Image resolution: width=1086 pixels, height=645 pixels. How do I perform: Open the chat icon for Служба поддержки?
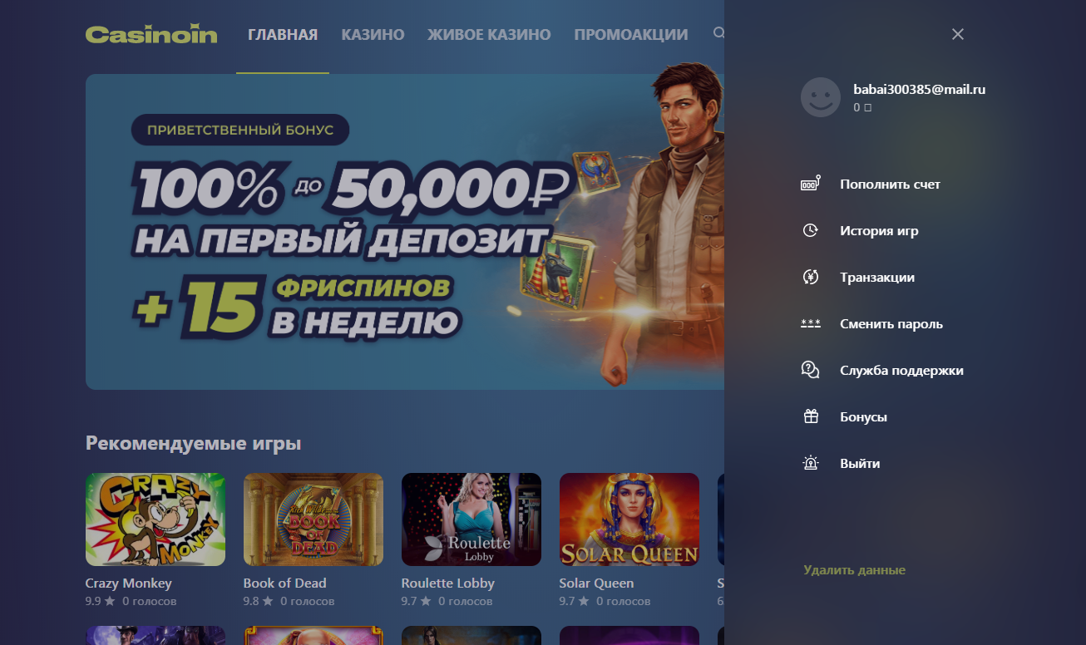pyautogui.click(x=810, y=370)
